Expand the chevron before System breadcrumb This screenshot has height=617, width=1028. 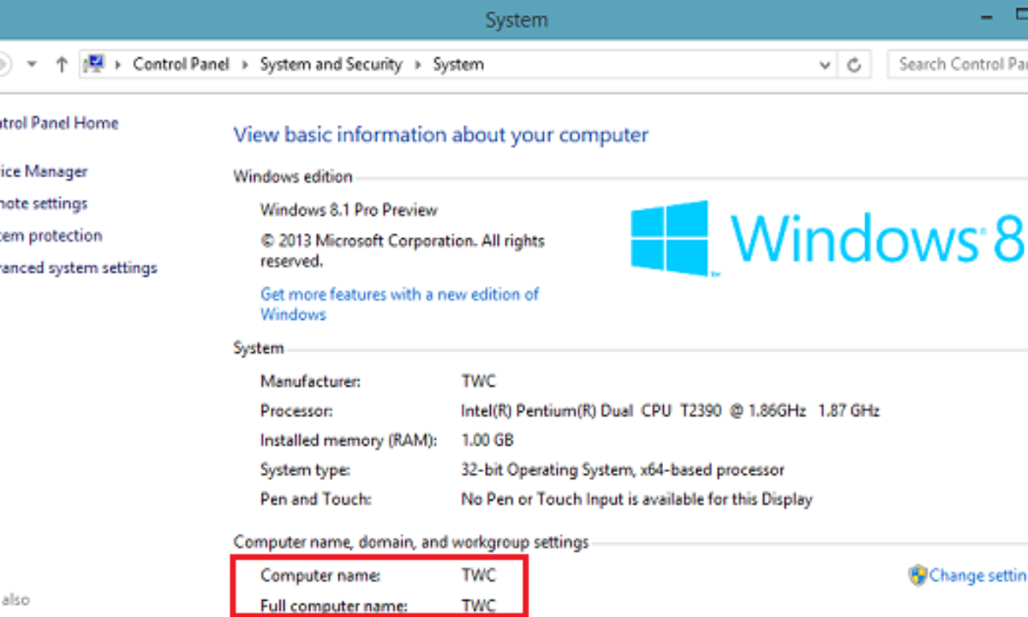coord(417,64)
